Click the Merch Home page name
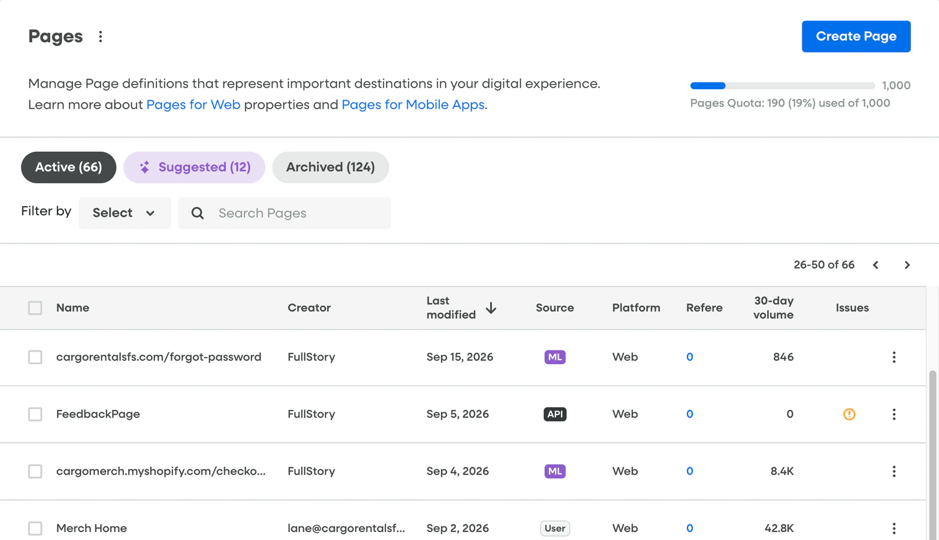The image size is (939, 540). (x=92, y=528)
